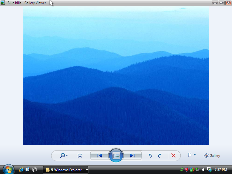This screenshot has height=174, width=232.
Task: Close the Gallery Viewer window
Action: [x=228, y=3]
